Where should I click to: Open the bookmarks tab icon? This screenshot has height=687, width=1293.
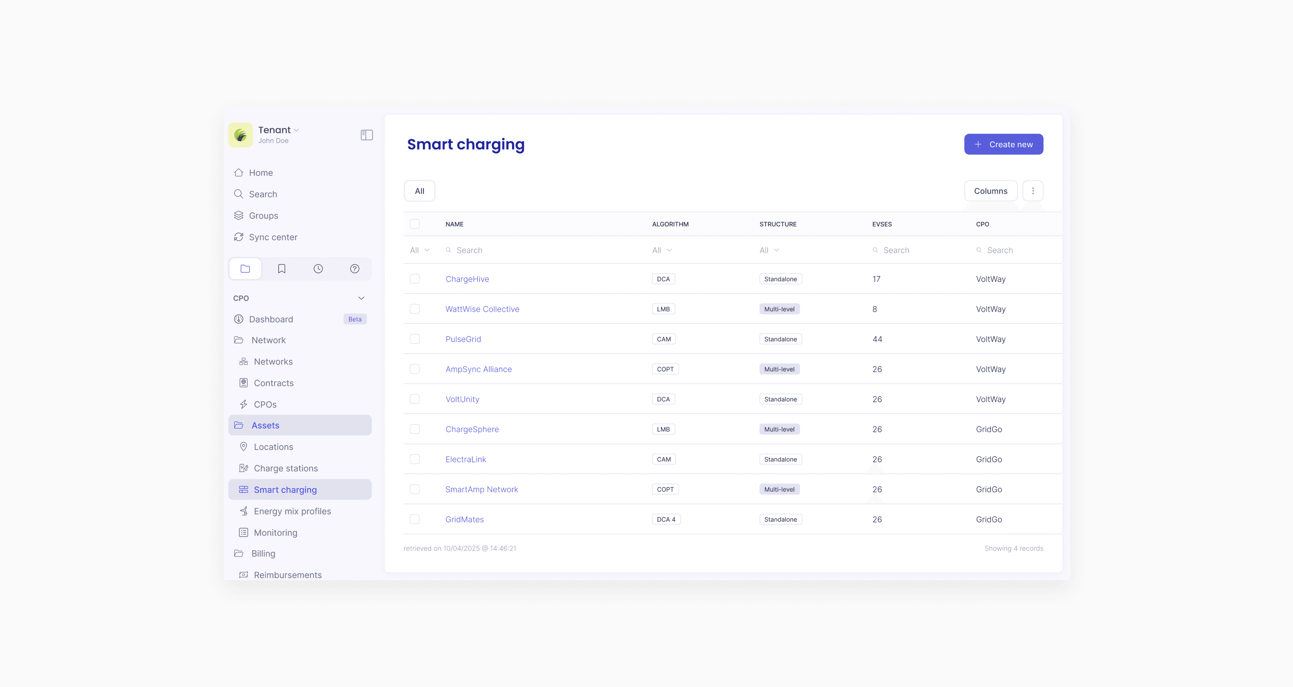(x=282, y=269)
